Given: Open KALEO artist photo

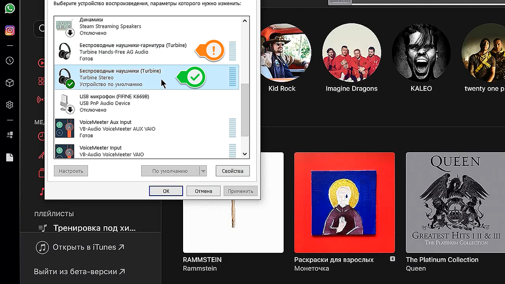Looking at the screenshot, I should pyautogui.click(x=421, y=52).
